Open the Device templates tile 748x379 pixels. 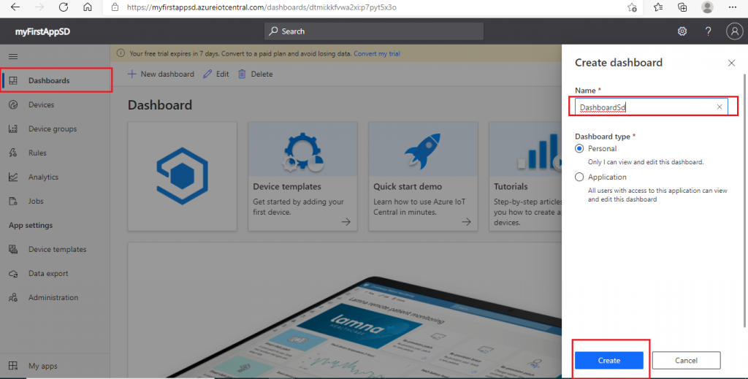(302, 177)
